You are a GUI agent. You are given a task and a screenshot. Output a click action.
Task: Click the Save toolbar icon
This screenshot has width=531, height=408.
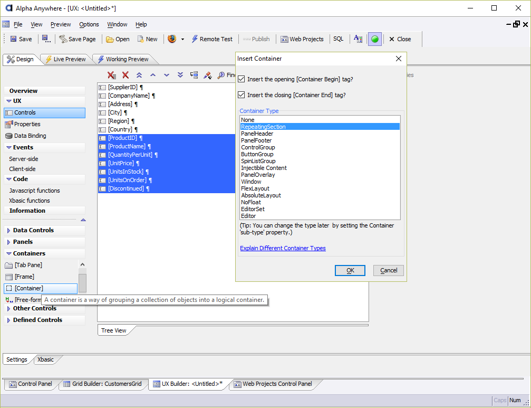click(x=13, y=39)
